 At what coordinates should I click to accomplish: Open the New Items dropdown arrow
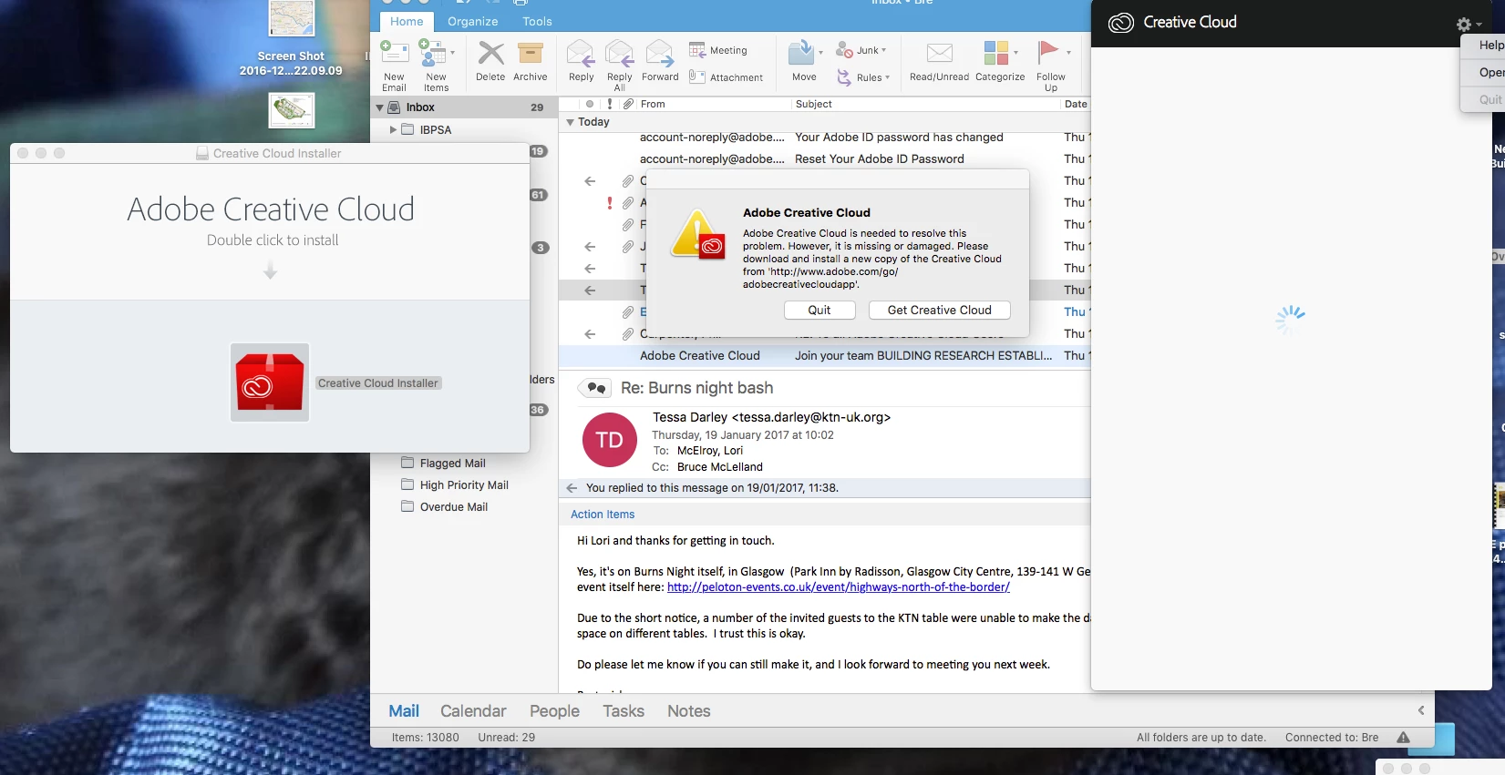[452, 53]
